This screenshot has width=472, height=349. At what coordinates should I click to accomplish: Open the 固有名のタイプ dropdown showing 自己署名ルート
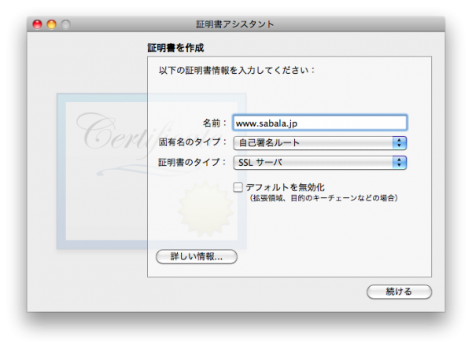pos(320,142)
